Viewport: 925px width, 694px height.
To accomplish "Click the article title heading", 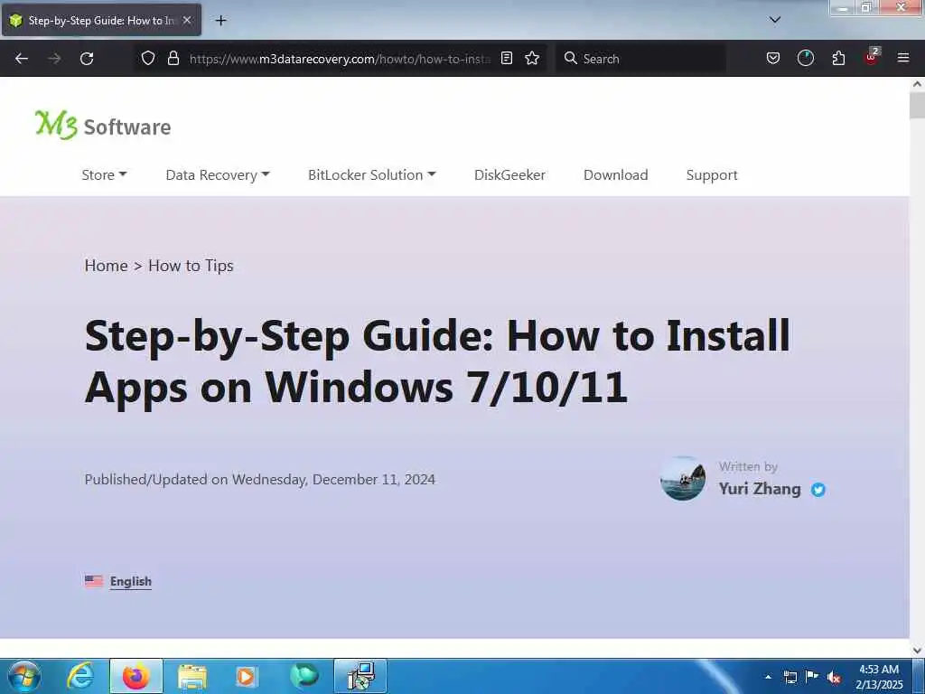I will coord(437,361).
